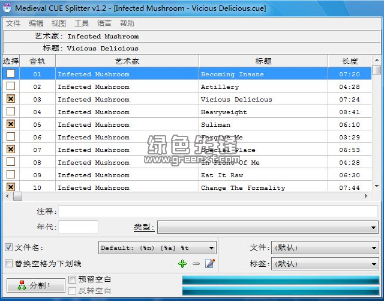Open the 文件 (默认) dropdown
This screenshot has width=384, height=301.
[325, 248]
